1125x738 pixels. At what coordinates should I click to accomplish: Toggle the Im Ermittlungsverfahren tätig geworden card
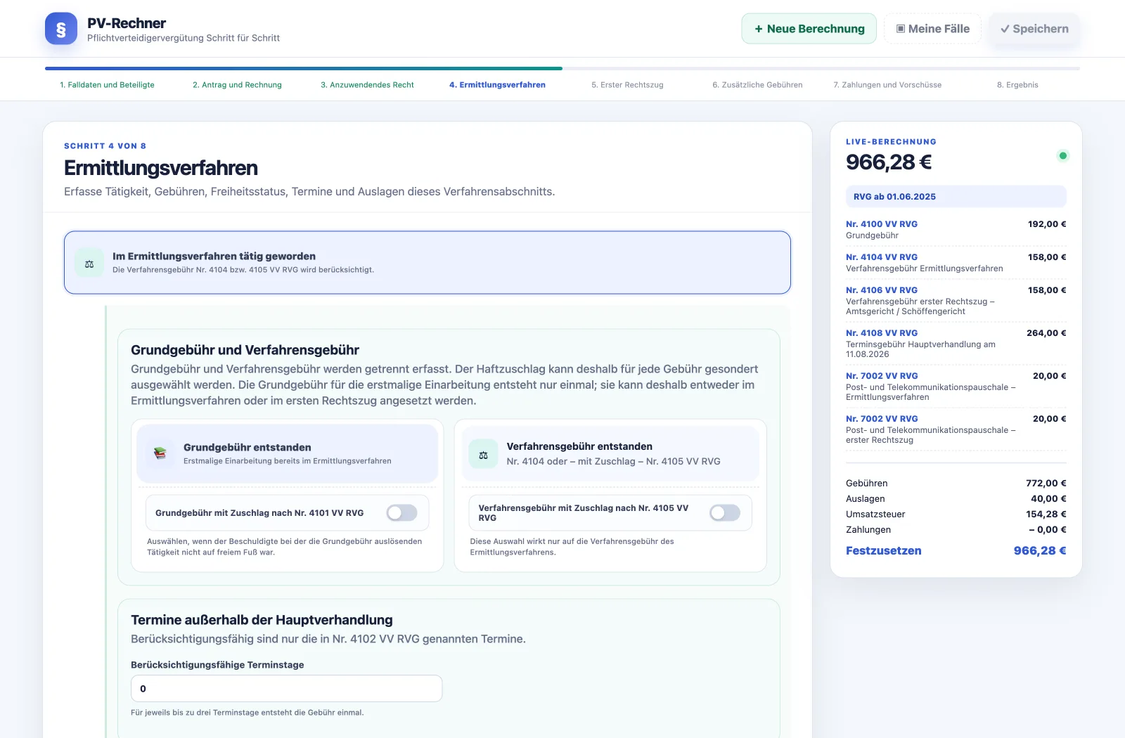427,263
